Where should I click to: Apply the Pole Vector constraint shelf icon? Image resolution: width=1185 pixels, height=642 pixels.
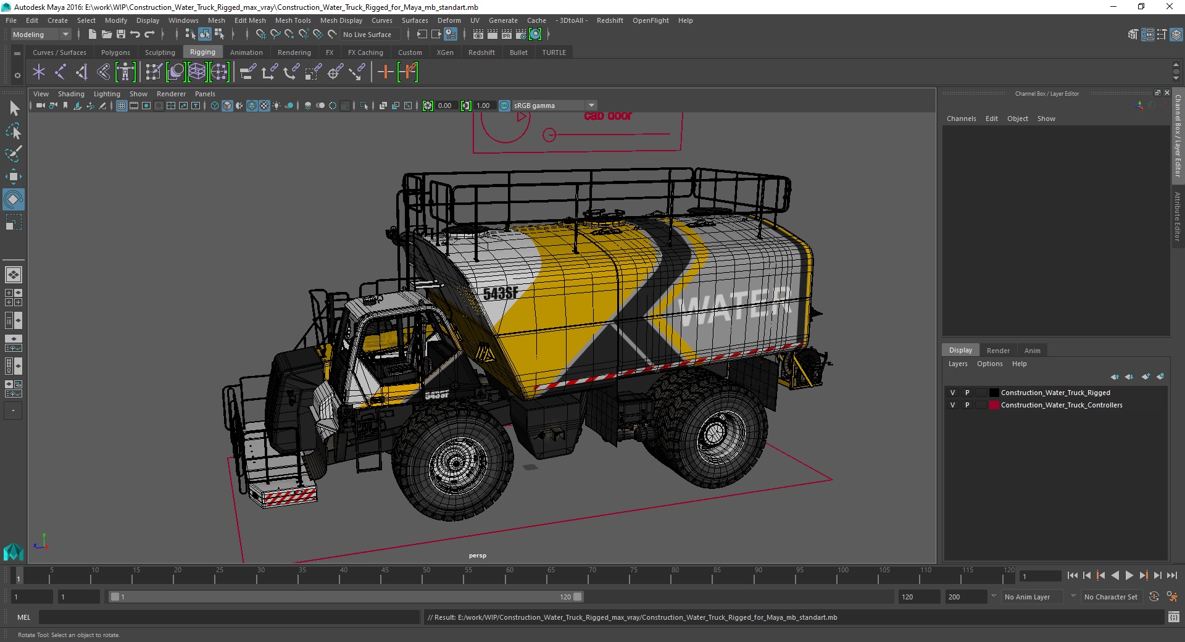tap(357, 72)
